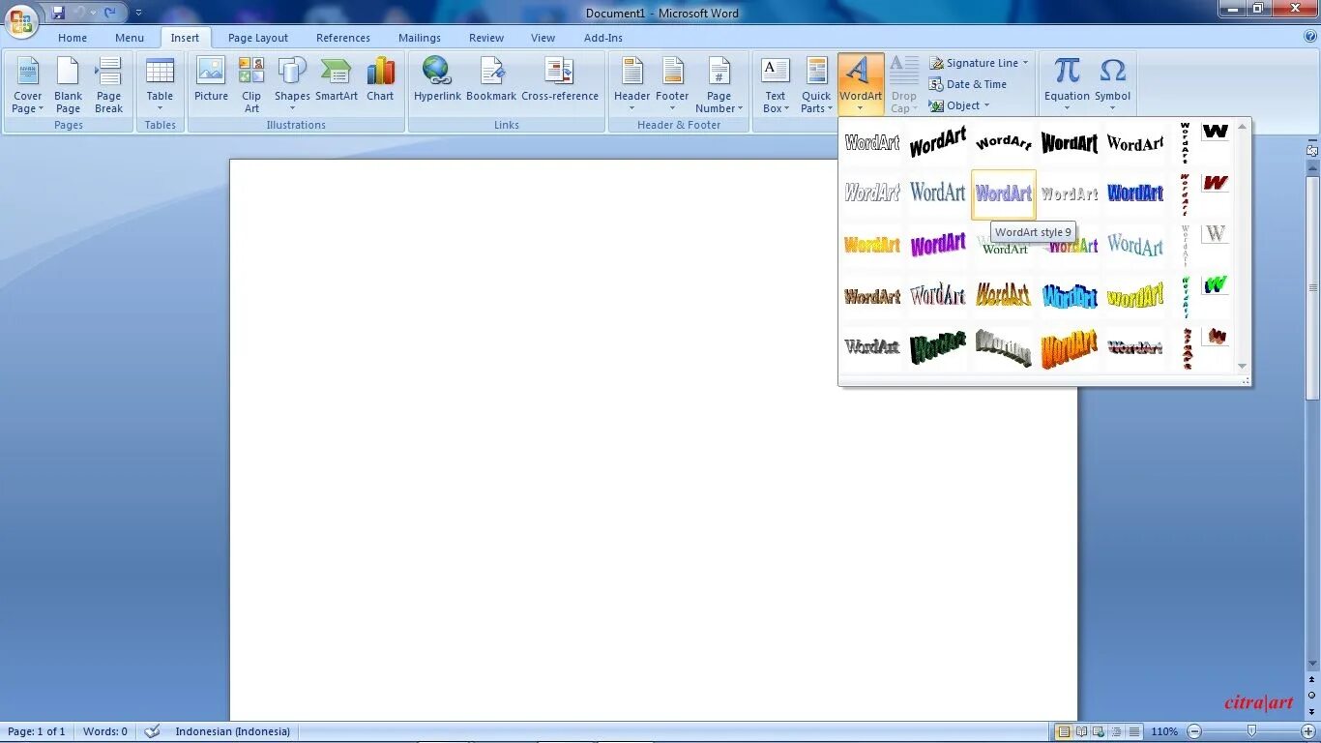Select the green W vertical WordArt style
This screenshot has height=743, width=1321.
coord(1216,285)
